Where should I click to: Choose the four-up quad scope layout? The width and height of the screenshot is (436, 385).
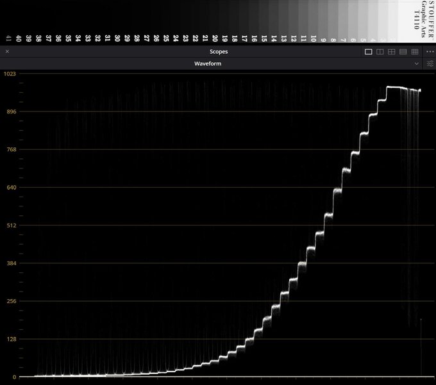[392, 52]
